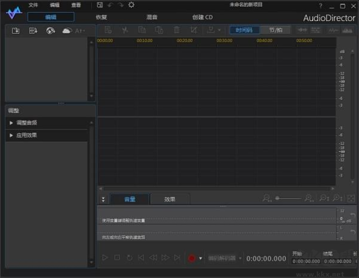Select the 编辑 room tab

(51, 17)
